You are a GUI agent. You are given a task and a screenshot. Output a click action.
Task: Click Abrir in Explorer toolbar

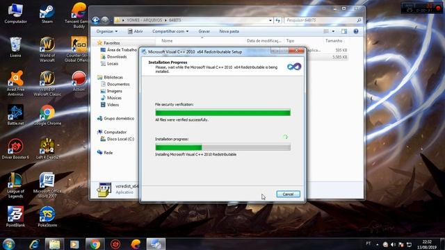click(x=136, y=31)
